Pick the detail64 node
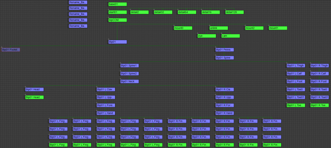This screenshot has width=331, height=148. [x=187, y=12]
